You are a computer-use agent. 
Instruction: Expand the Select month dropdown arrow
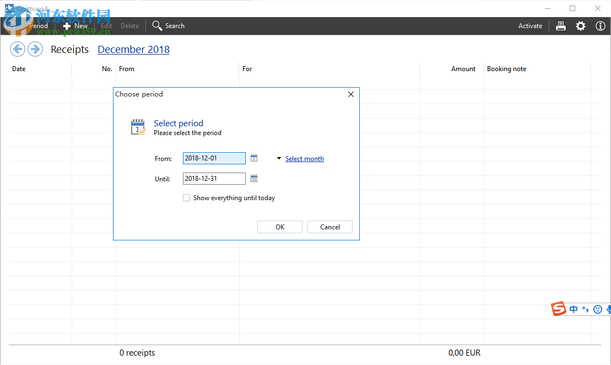(x=279, y=159)
